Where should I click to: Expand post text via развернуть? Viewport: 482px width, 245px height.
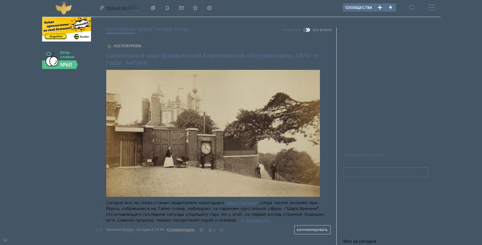[257, 221]
